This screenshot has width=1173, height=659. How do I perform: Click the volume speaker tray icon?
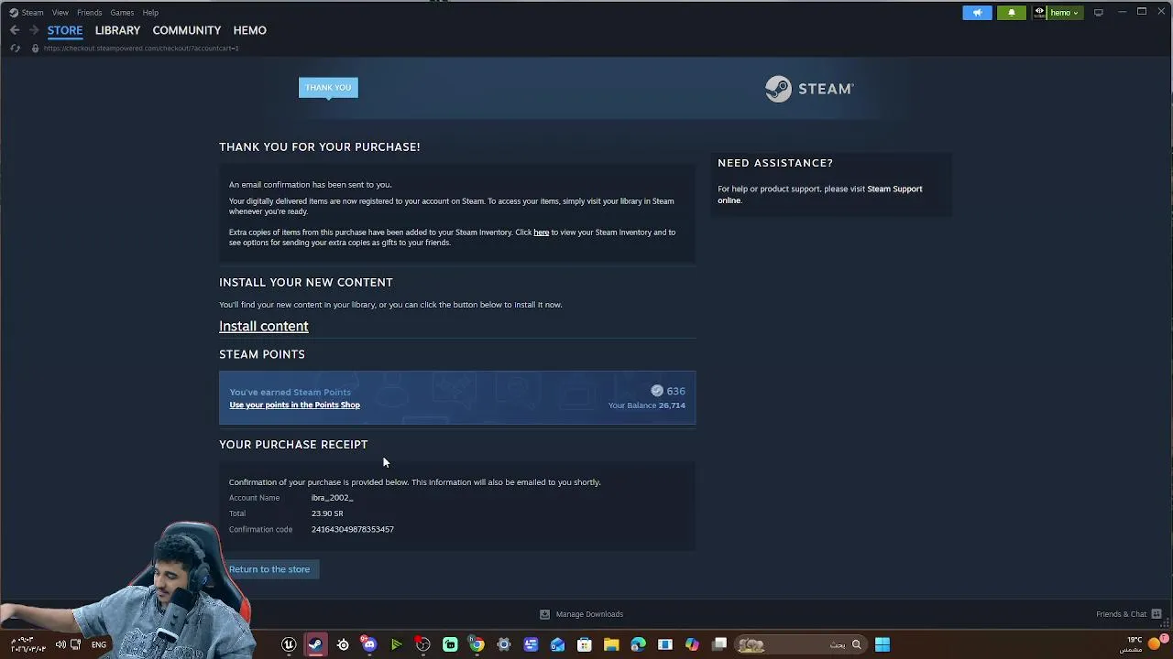point(60,645)
